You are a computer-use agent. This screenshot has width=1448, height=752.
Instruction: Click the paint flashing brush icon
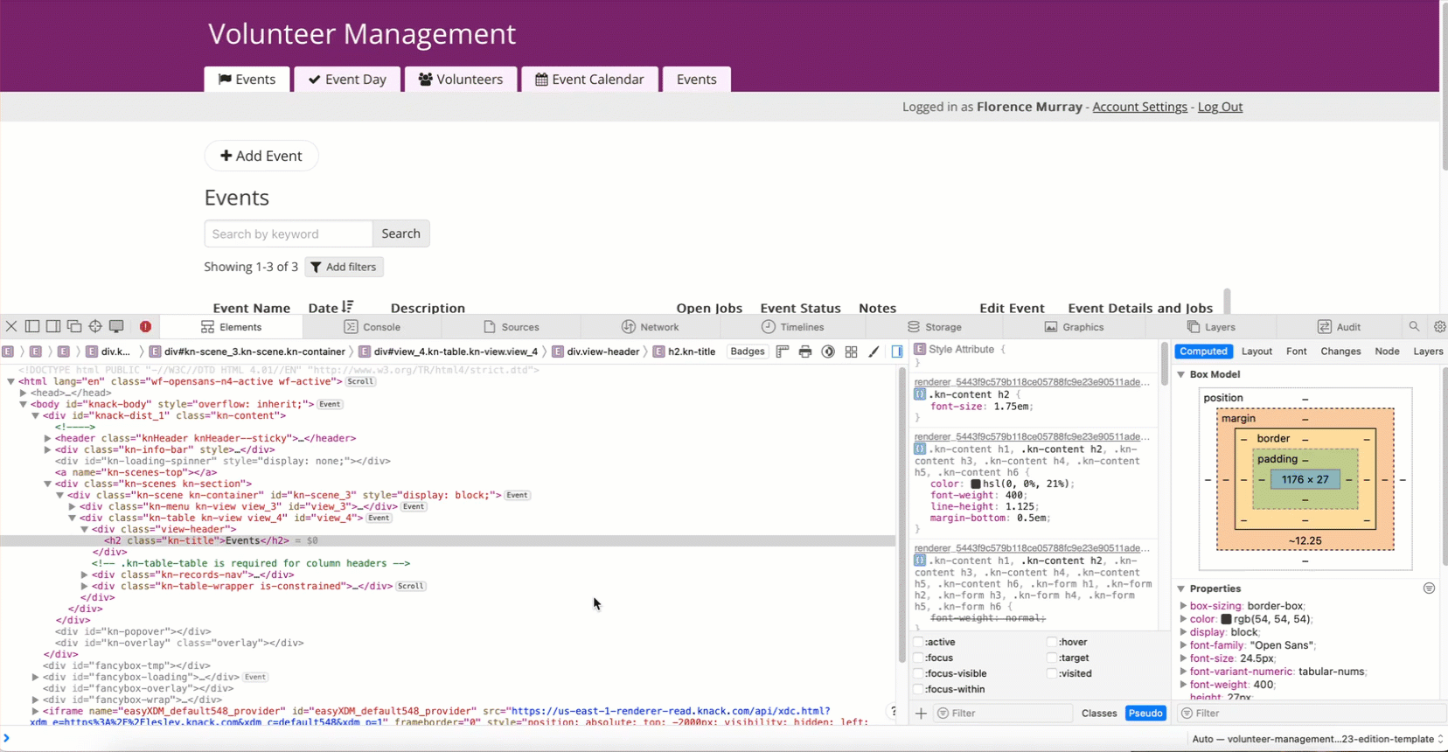[874, 352]
